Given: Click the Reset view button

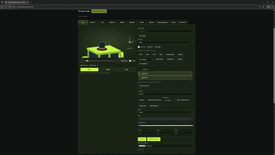Looking at the screenshot, I should tap(124, 61).
